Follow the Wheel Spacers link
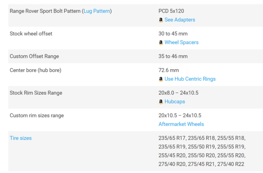Image resolution: width=263 pixels, height=173 pixels. click(x=181, y=42)
